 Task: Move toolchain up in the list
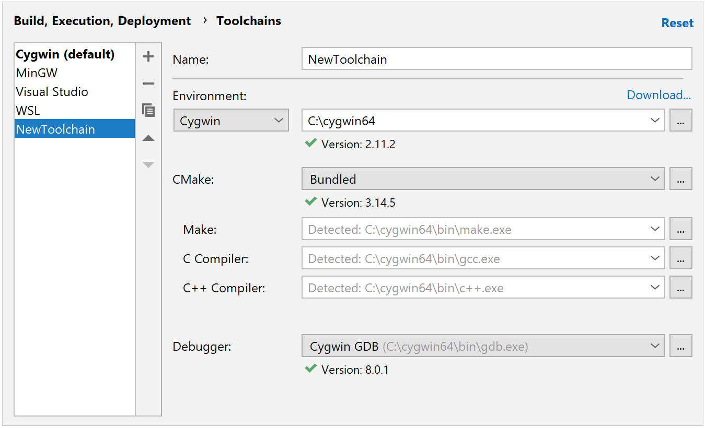tap(148, 138)
